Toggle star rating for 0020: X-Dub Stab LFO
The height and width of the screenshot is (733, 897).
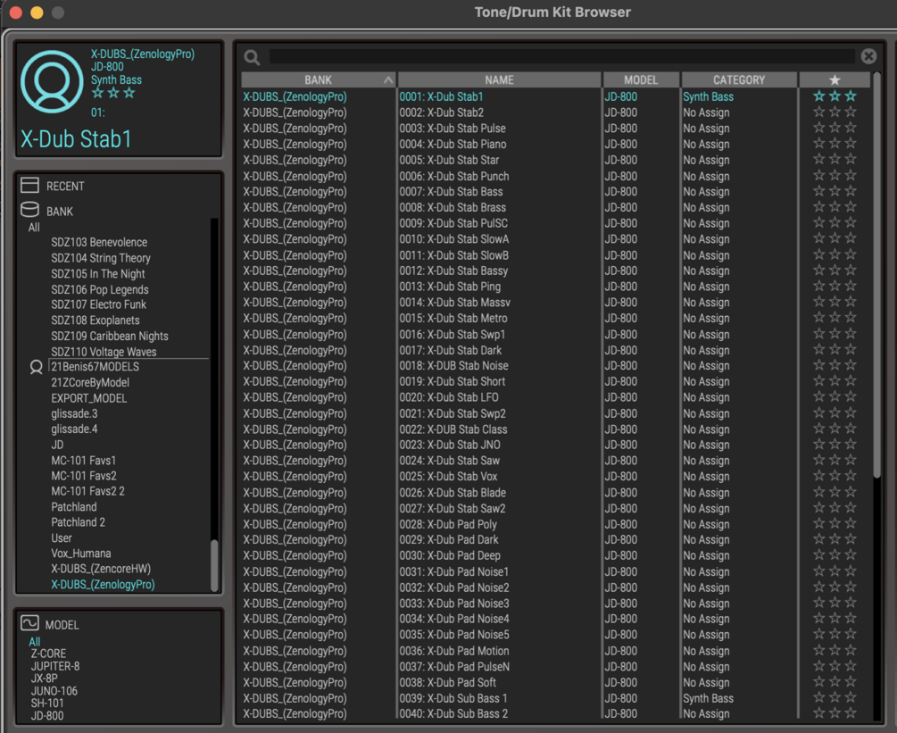pyautogui.click(x=835, y=396)
